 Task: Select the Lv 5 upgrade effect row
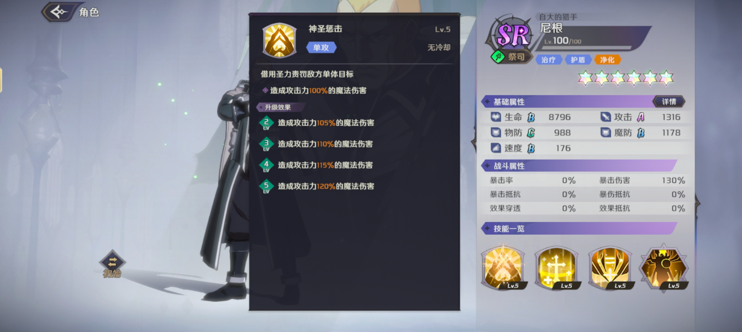pyautogui.click(x=318, y=186)
